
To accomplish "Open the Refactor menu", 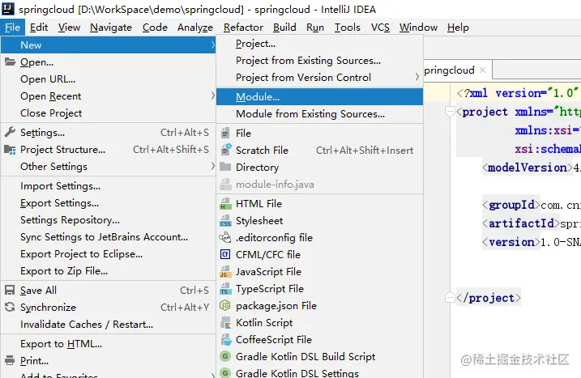I will [243, 28].
